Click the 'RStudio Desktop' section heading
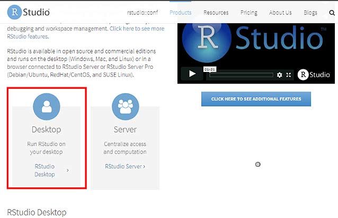 pyautogui.click(x=37, y=212)
